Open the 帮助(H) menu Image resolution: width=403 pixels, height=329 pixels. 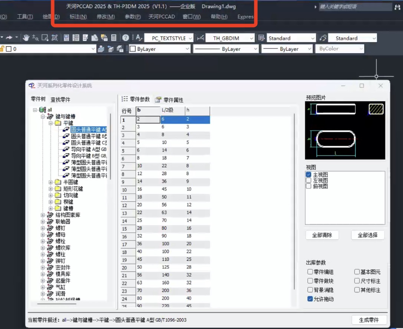coord(219,17)
